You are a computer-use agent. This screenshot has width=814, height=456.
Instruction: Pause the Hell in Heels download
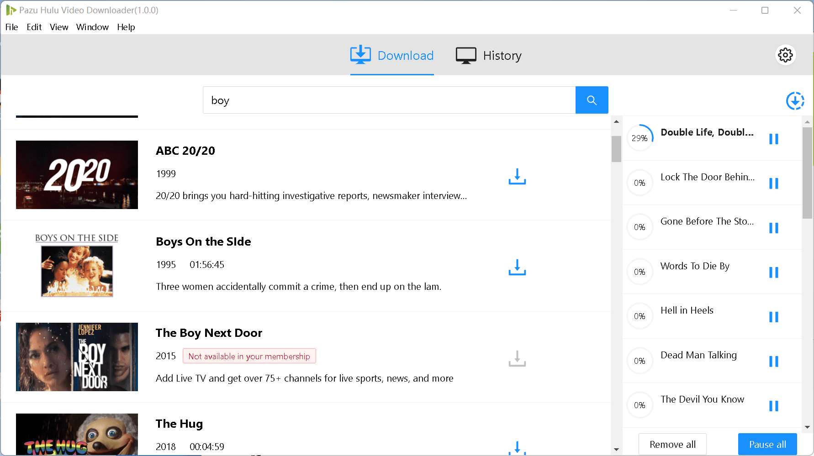pos(773,317)
